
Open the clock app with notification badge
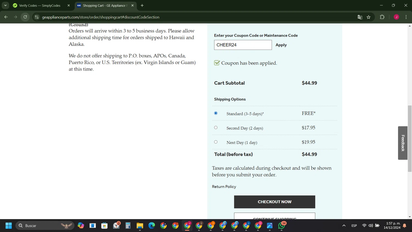pos(116,226)
